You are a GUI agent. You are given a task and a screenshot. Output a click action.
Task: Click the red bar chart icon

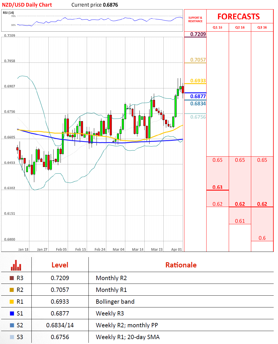coord(16,265)
